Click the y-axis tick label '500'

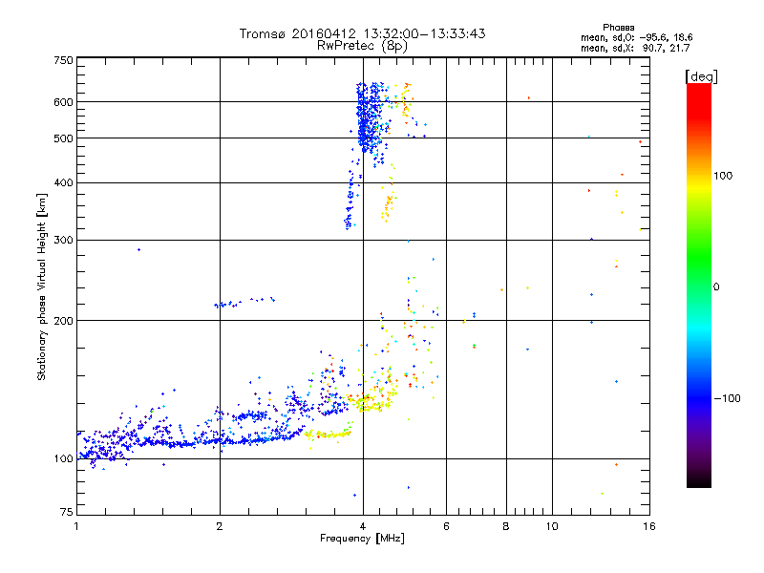[64, 138]
